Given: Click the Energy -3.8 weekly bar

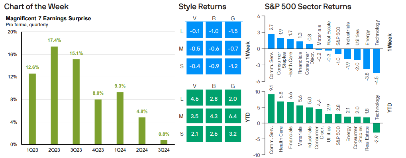Looking at the screenshot, I should point(367,59).
